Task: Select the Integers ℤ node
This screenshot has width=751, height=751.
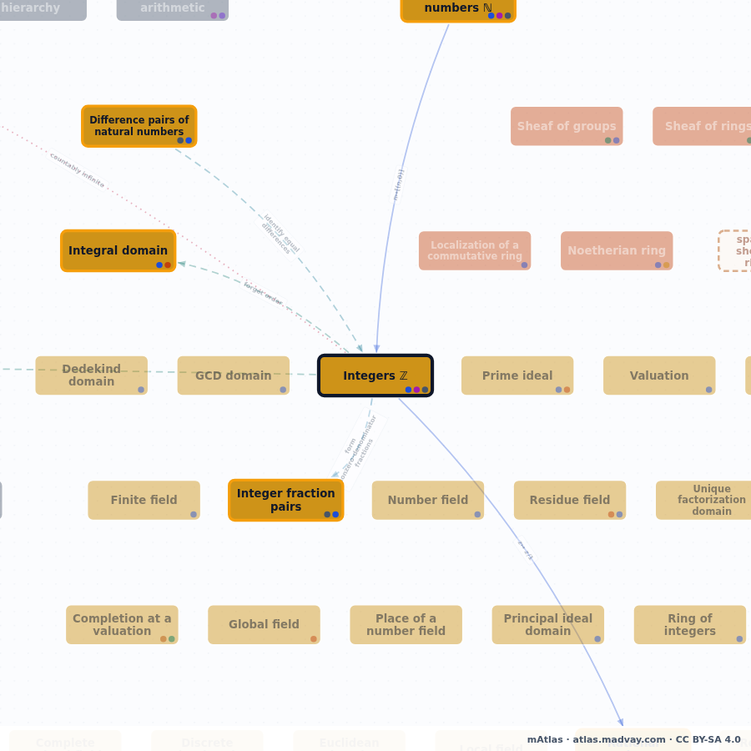Action: [375, 375]
